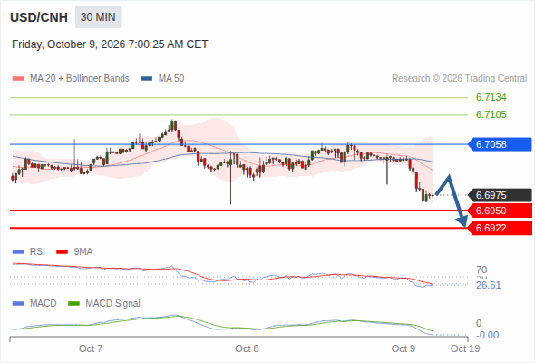The height and width of the screenshot is (363, 535).
Task: Click the MA 50 legend label
Action: [x=171, y=79]
